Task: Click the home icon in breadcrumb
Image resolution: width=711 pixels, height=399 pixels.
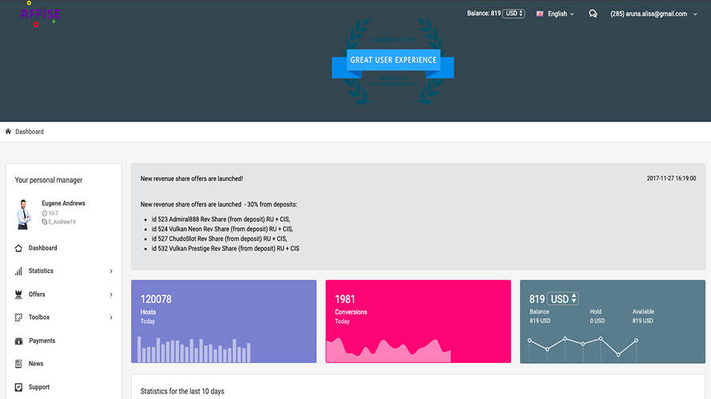Action: point(8,132)
